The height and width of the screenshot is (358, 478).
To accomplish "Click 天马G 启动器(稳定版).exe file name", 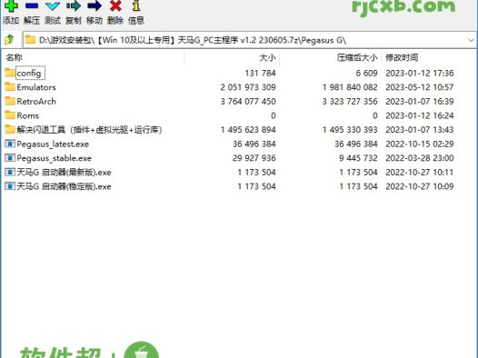I will pyautogui.click(x=64, y=186).
